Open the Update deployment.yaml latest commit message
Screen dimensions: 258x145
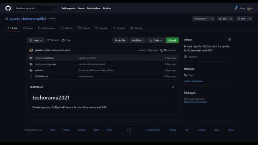tap(56, 50)
